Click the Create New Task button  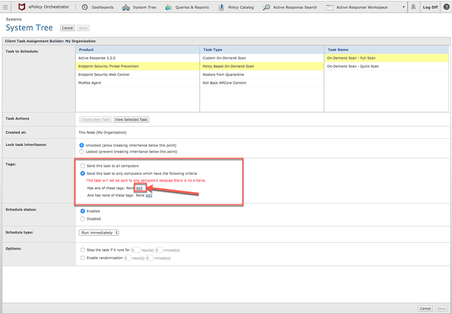click(95, 119)
